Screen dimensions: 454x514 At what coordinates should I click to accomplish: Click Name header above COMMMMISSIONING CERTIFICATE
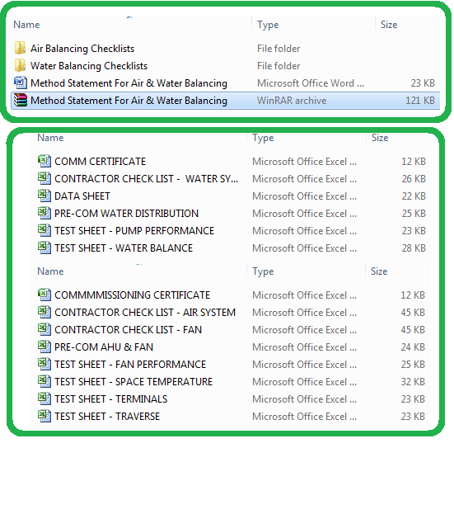[50, 271]
